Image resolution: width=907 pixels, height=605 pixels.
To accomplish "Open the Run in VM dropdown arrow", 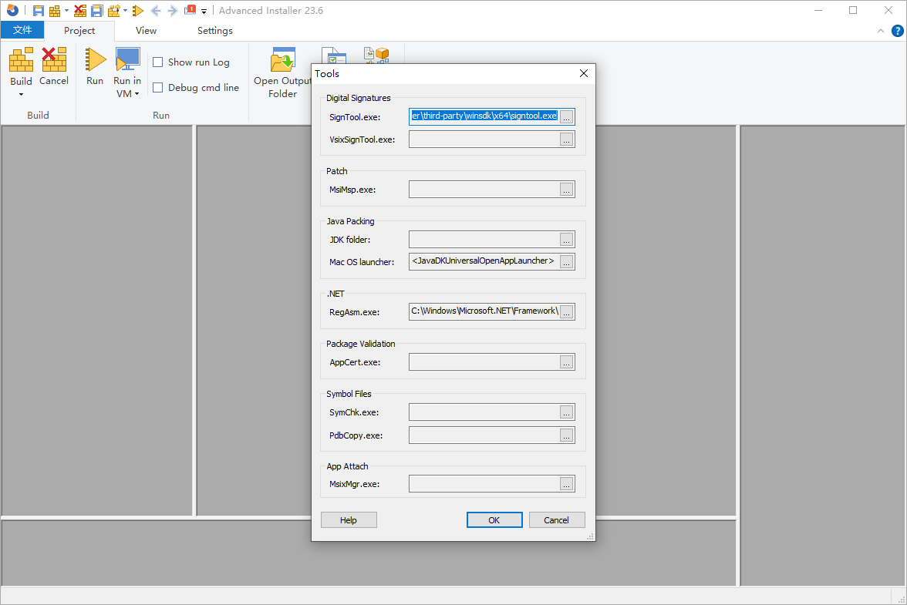I will [x=137, y=94].
